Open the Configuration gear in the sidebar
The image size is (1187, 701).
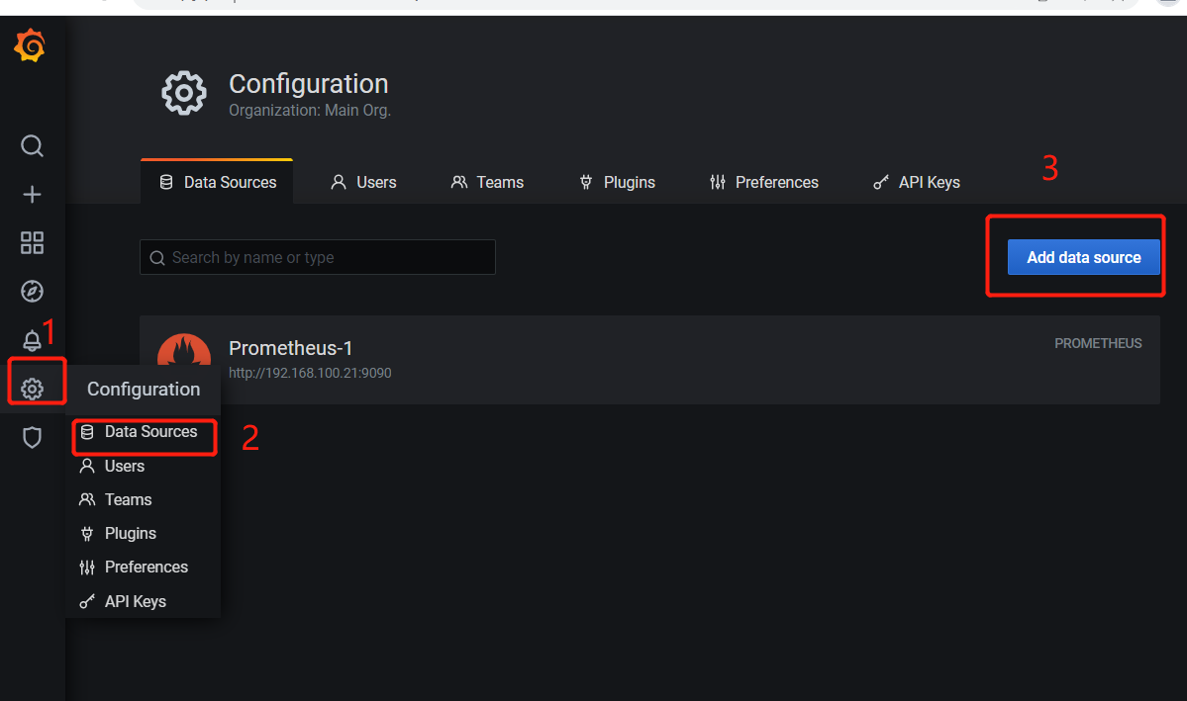[32, 389]
